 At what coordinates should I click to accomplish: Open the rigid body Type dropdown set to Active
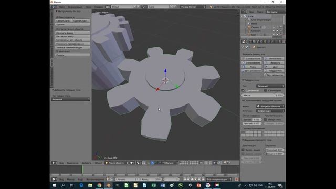(x=270, y=86)
